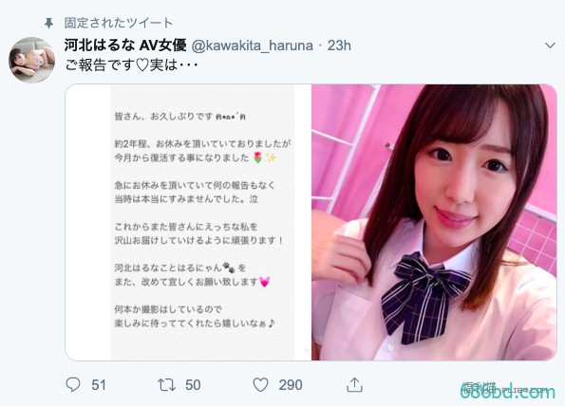This screenshot has width=565, height=406.
Task: Open the share upload icon
Action: pyautogui.click(x=354, y=384)
